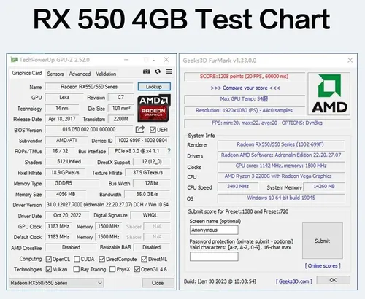
Task: Click the password protection input field
Action: [x=214, y=257]
